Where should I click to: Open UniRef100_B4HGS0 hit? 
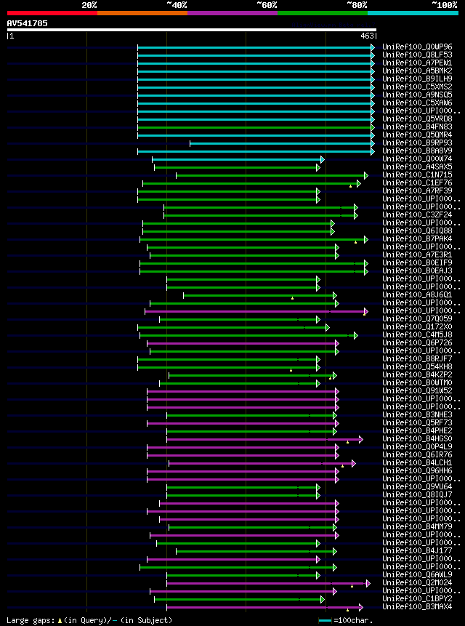point(417,438)
